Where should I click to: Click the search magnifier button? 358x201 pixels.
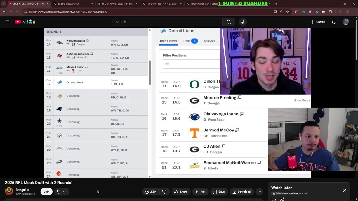click(x=229, y=22)
